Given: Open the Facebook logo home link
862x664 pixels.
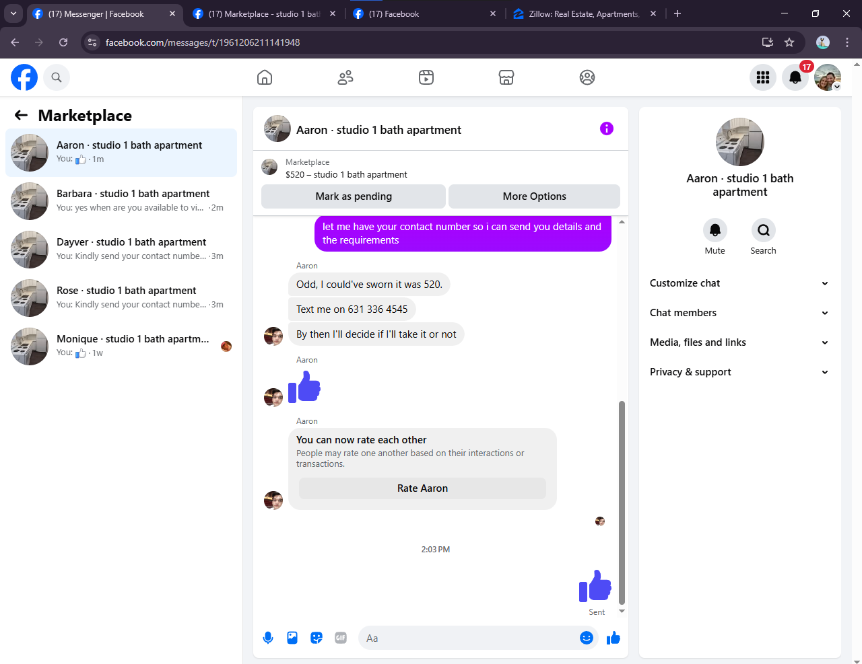Looking at the screenshot, I should (x=24, y=77).
